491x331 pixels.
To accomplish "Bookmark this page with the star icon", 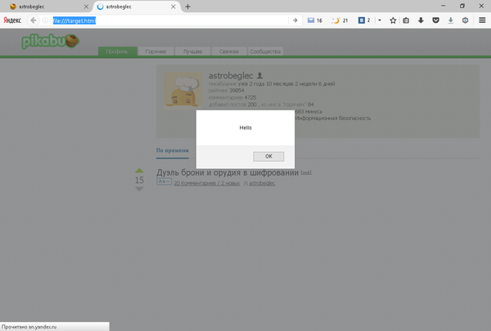I will pos(393,20).
